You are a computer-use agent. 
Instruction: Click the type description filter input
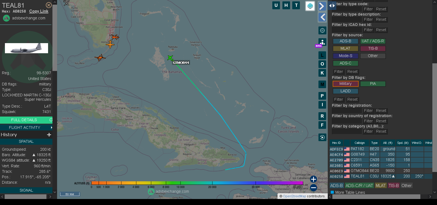pyautogui.click(x=347, y=19)
